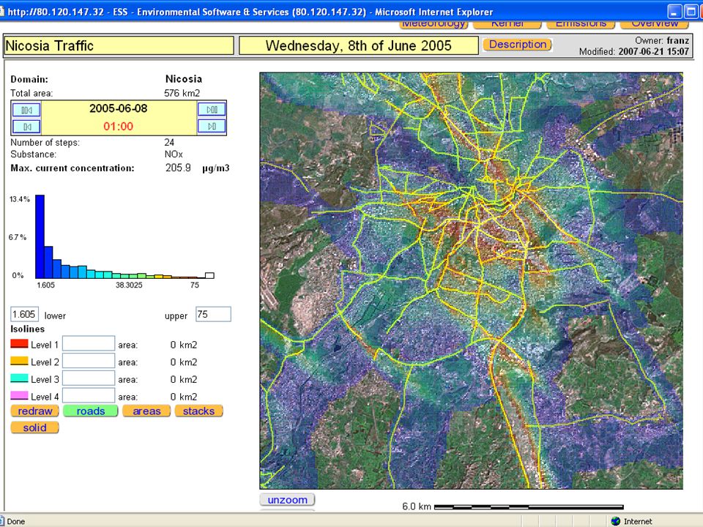Open the Kernel tab
Image resolution: width=703 pixels, height=527 pixels.
[x=507, y=24]
